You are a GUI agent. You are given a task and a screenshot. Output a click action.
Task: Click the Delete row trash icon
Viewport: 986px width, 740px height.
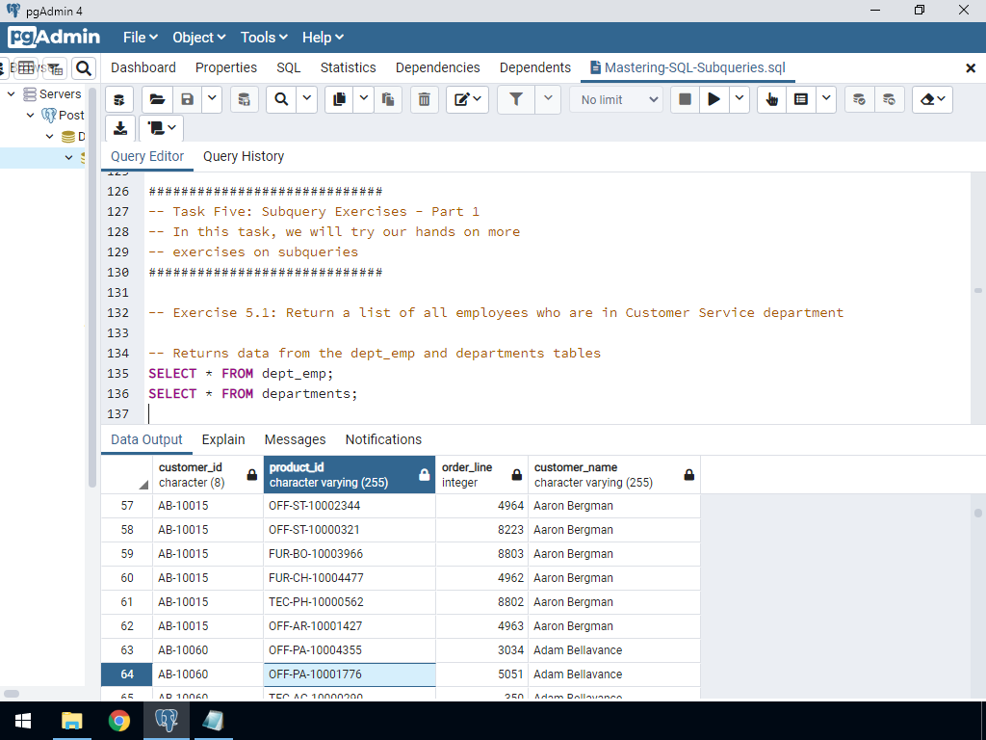coord(424,99)
